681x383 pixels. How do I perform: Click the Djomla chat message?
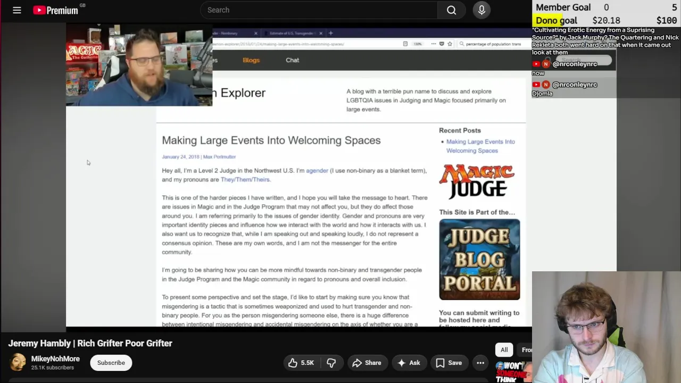click(x=542, y=94)
